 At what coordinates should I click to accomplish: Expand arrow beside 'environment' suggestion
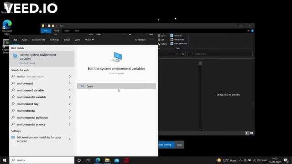pos(70,83)
